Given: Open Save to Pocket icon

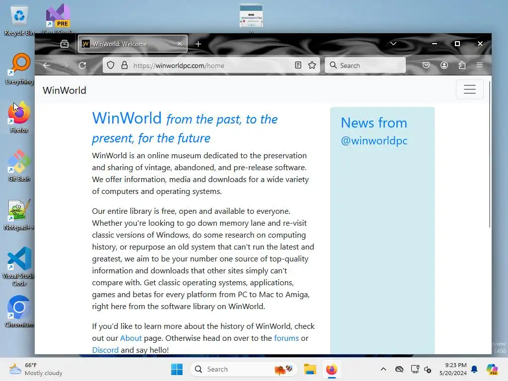Looking at the screenshot, I should pos(426,65).
